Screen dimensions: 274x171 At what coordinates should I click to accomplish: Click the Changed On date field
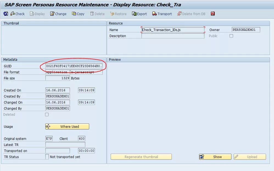57,102
